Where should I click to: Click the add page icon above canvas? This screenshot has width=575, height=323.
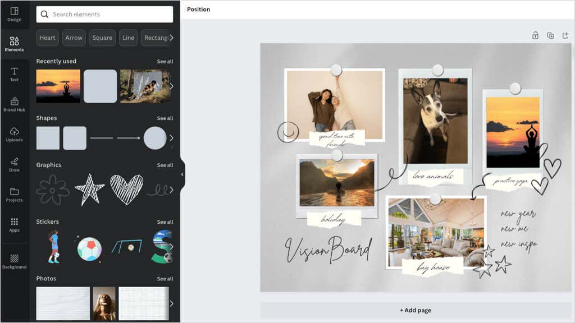[565, 35]
